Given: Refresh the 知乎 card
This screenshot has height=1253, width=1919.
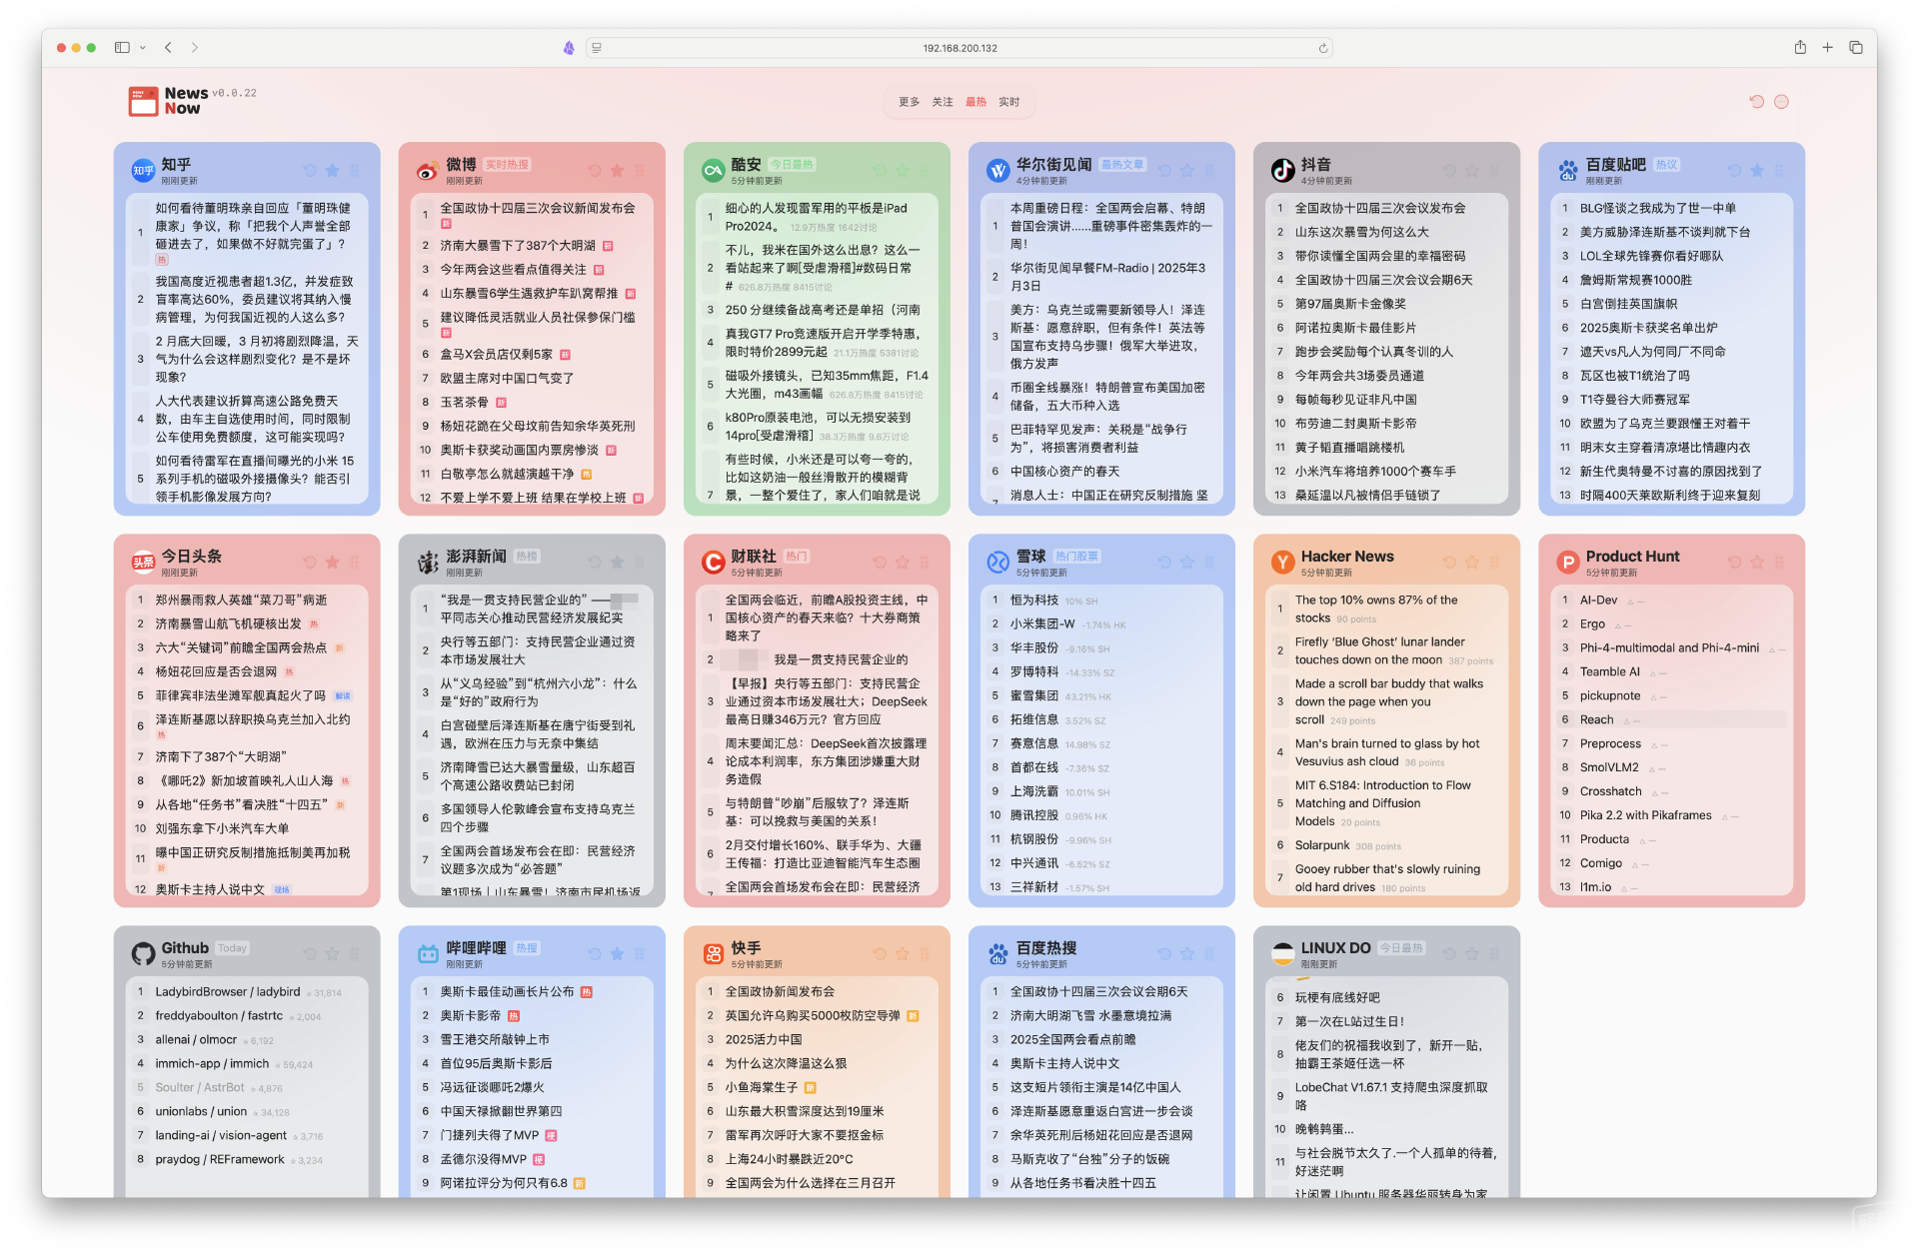Looking at the screenshot, I should (x=310, y=171).
